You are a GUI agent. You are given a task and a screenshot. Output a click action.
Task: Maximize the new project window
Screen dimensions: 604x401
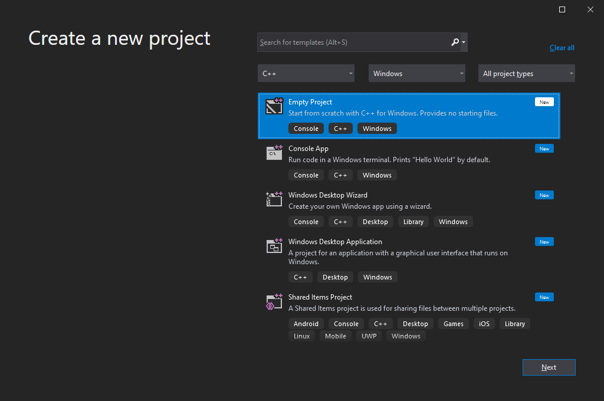pos(562,9)
